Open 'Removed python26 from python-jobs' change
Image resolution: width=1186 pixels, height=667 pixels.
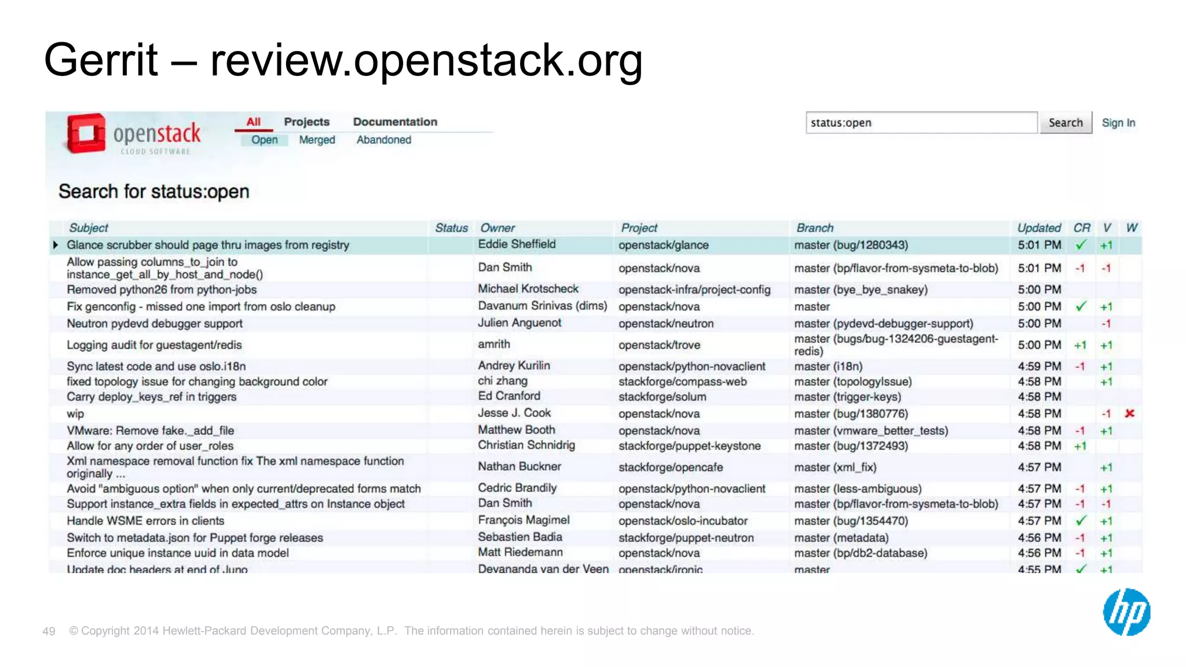162,289
